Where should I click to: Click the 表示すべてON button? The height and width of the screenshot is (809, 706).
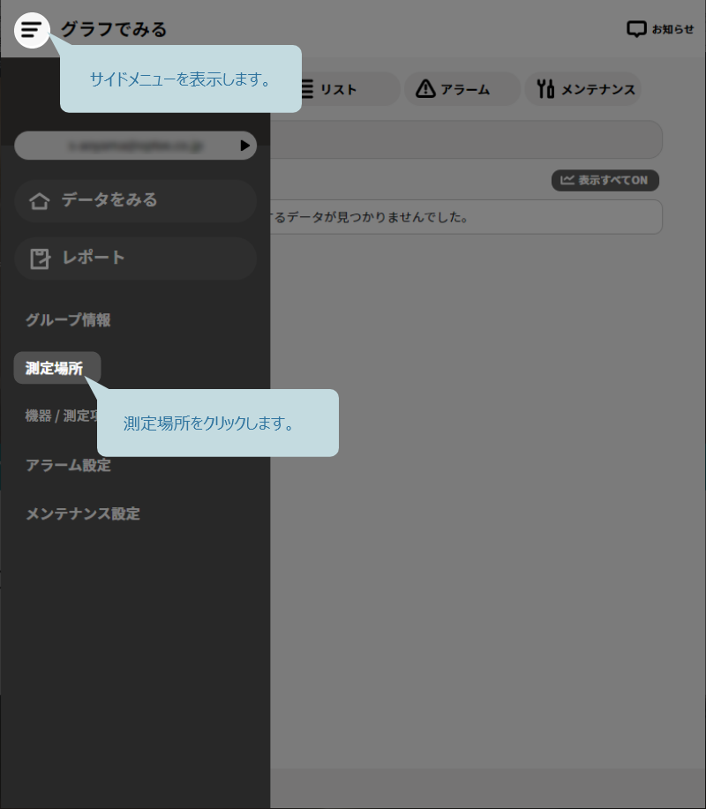605,180
